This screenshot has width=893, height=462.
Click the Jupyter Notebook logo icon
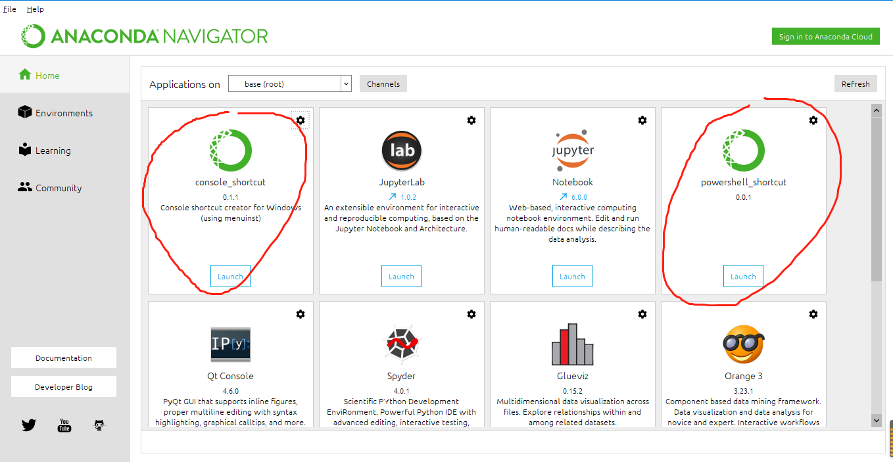point(572,150)
